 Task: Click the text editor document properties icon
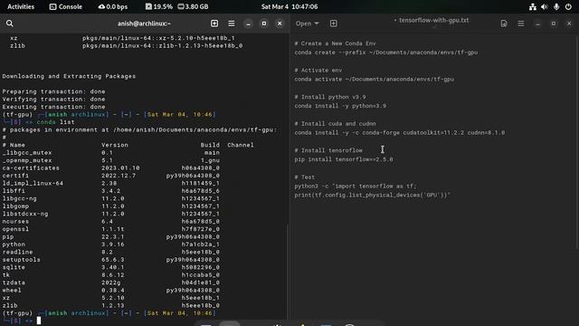[504, 24]
